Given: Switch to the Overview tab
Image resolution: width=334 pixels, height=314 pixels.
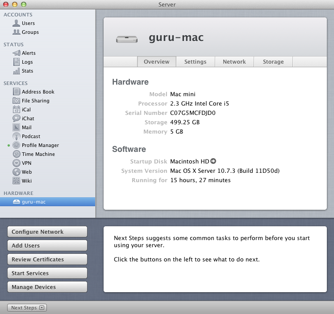Looking at the screenshot, I should tap(157, 61).
